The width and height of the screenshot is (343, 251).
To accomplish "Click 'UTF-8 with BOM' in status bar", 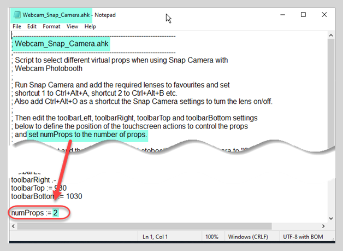I will (x=303, y=237).
